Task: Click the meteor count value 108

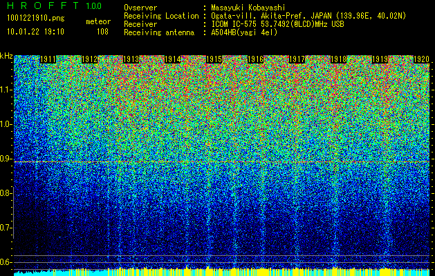Action: pos(102,32)
